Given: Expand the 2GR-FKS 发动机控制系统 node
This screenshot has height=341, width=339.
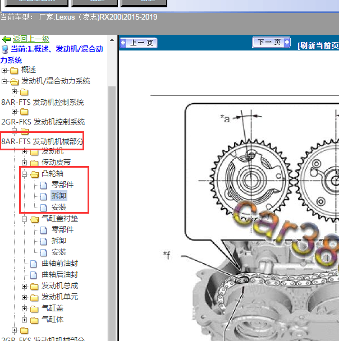Looking at the screenshot, I should [14, 112].
